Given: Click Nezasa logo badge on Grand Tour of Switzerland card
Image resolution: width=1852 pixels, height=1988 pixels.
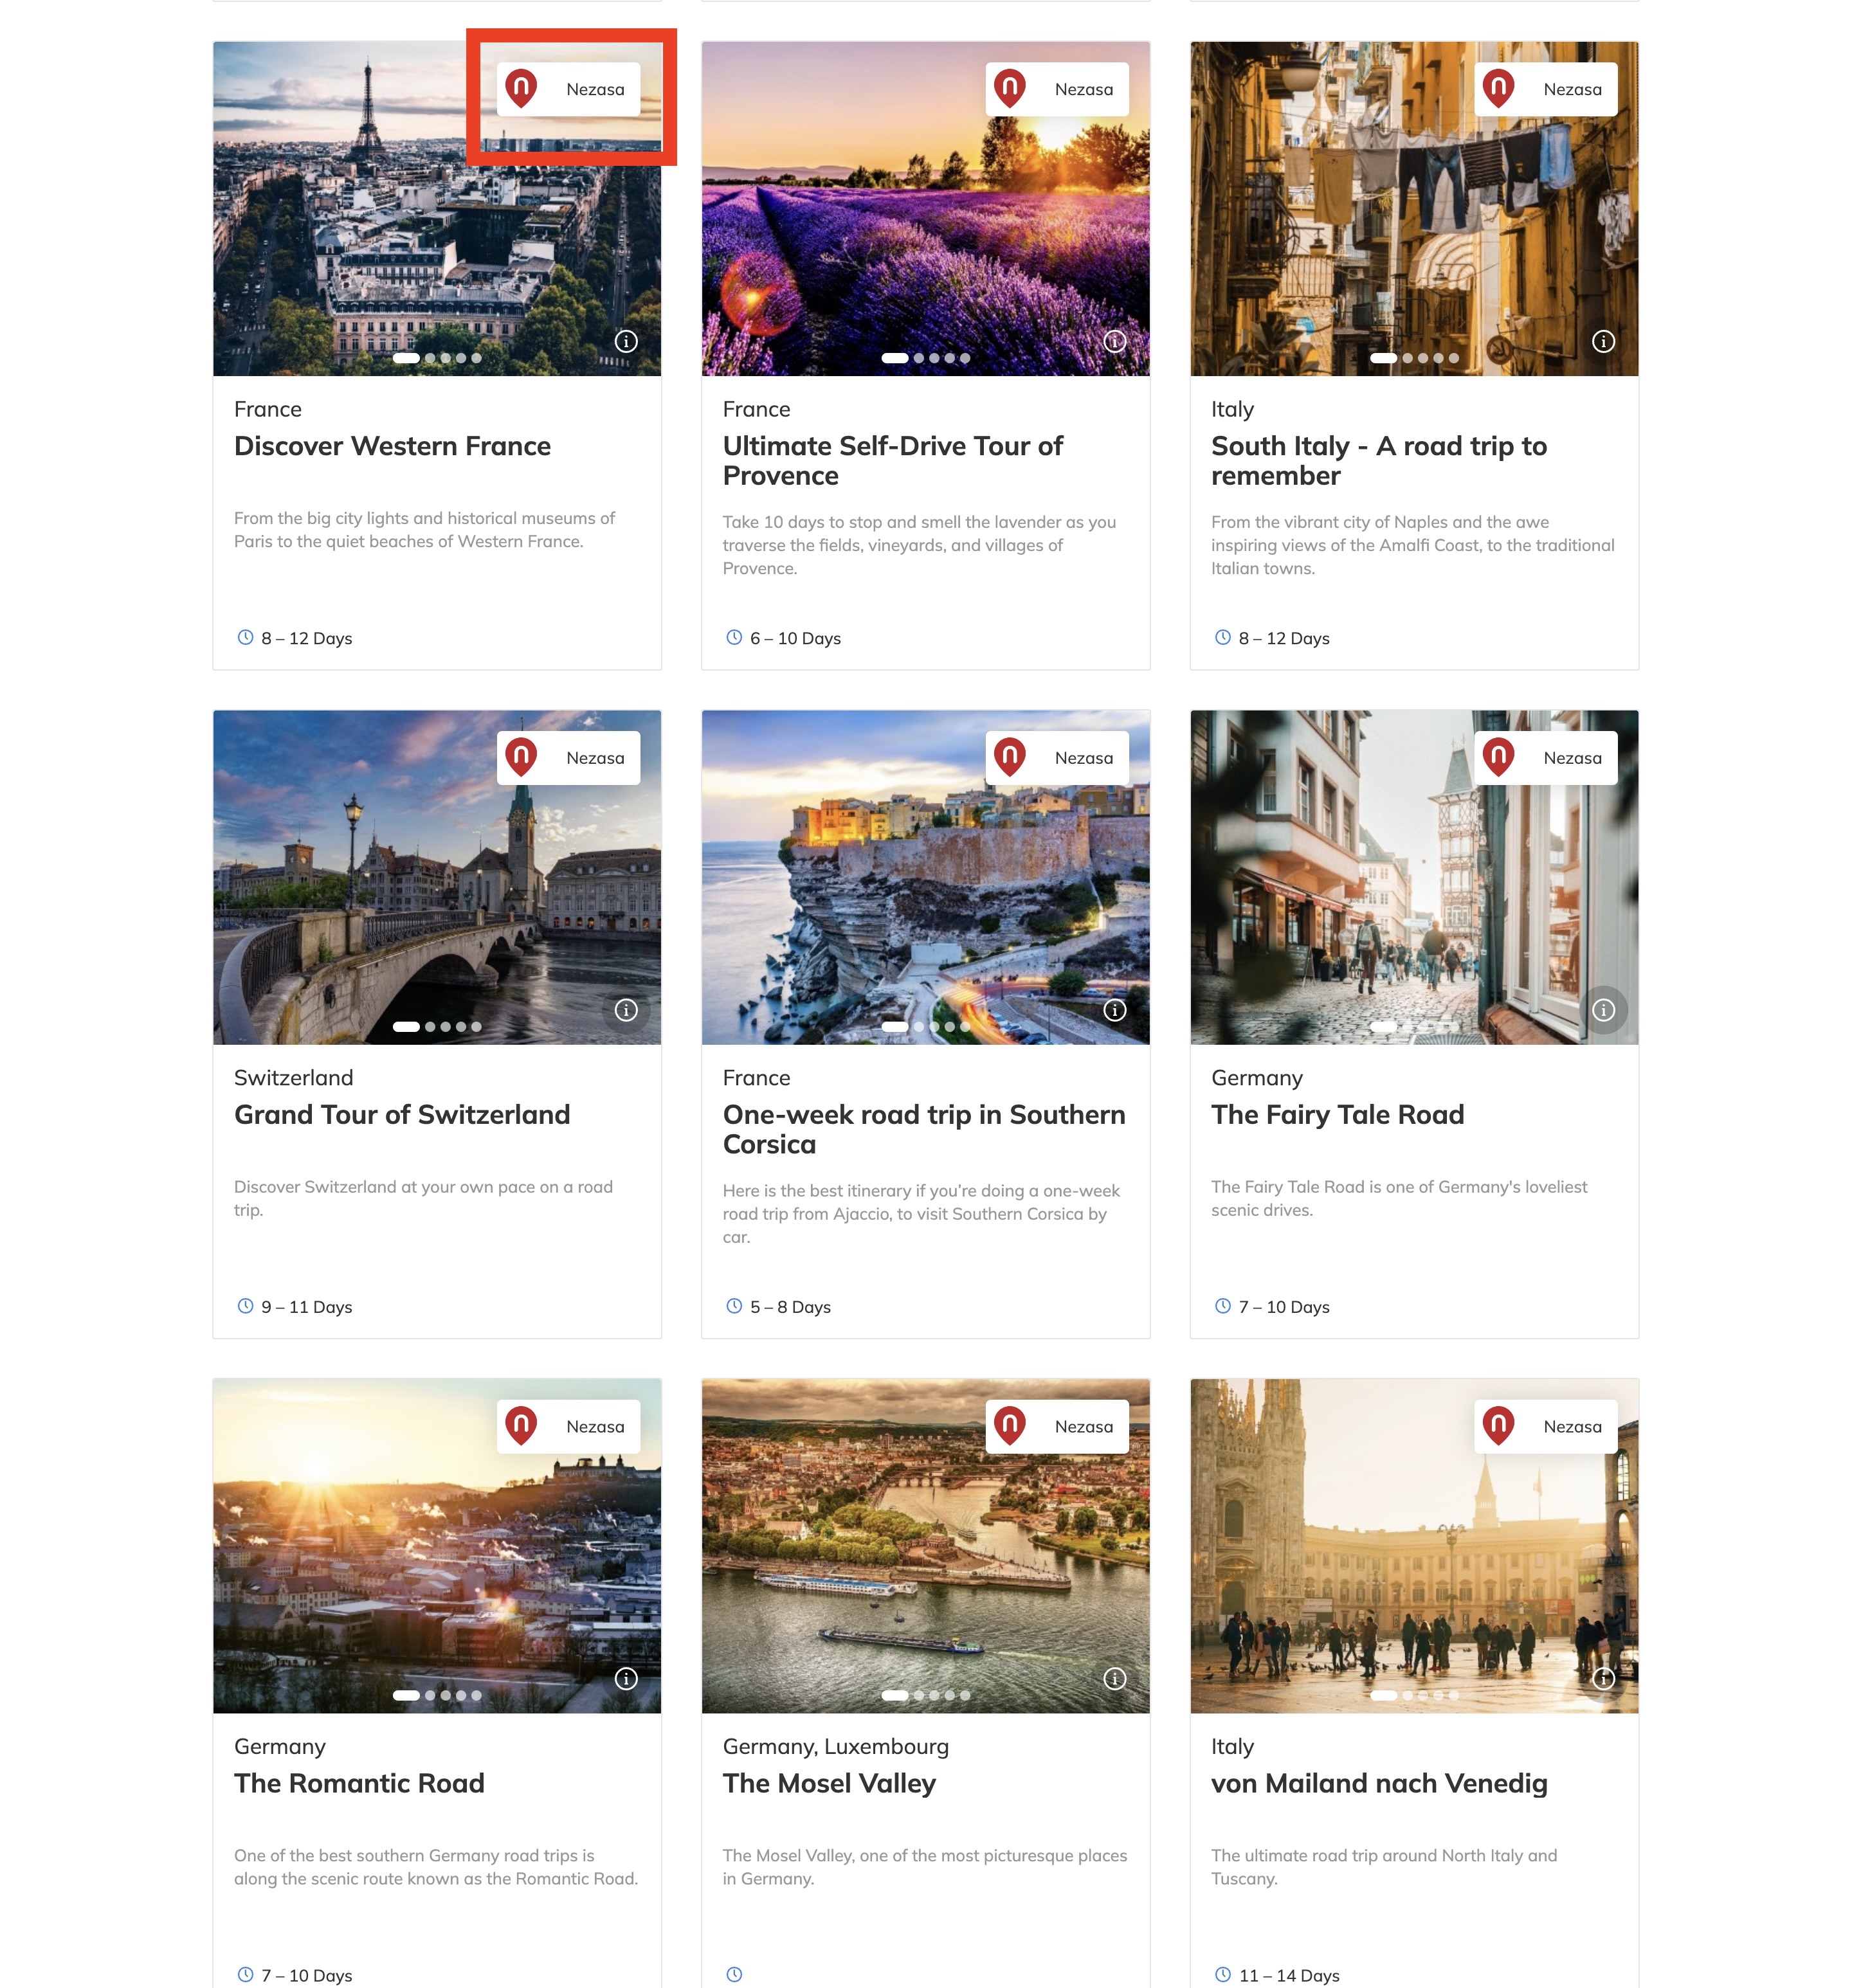Looking at the screenshot, I should [x=568, y=758].
